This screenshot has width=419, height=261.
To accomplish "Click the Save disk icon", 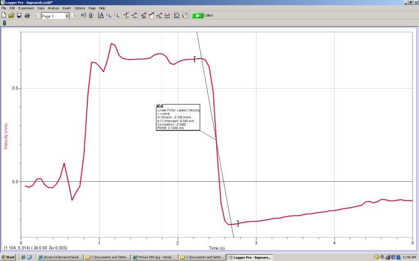I will (19, 15).
